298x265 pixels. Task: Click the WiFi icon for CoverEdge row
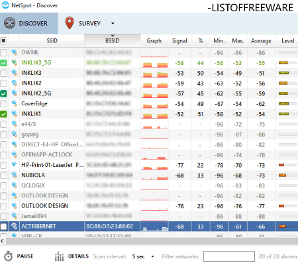[x=14, y=103]
